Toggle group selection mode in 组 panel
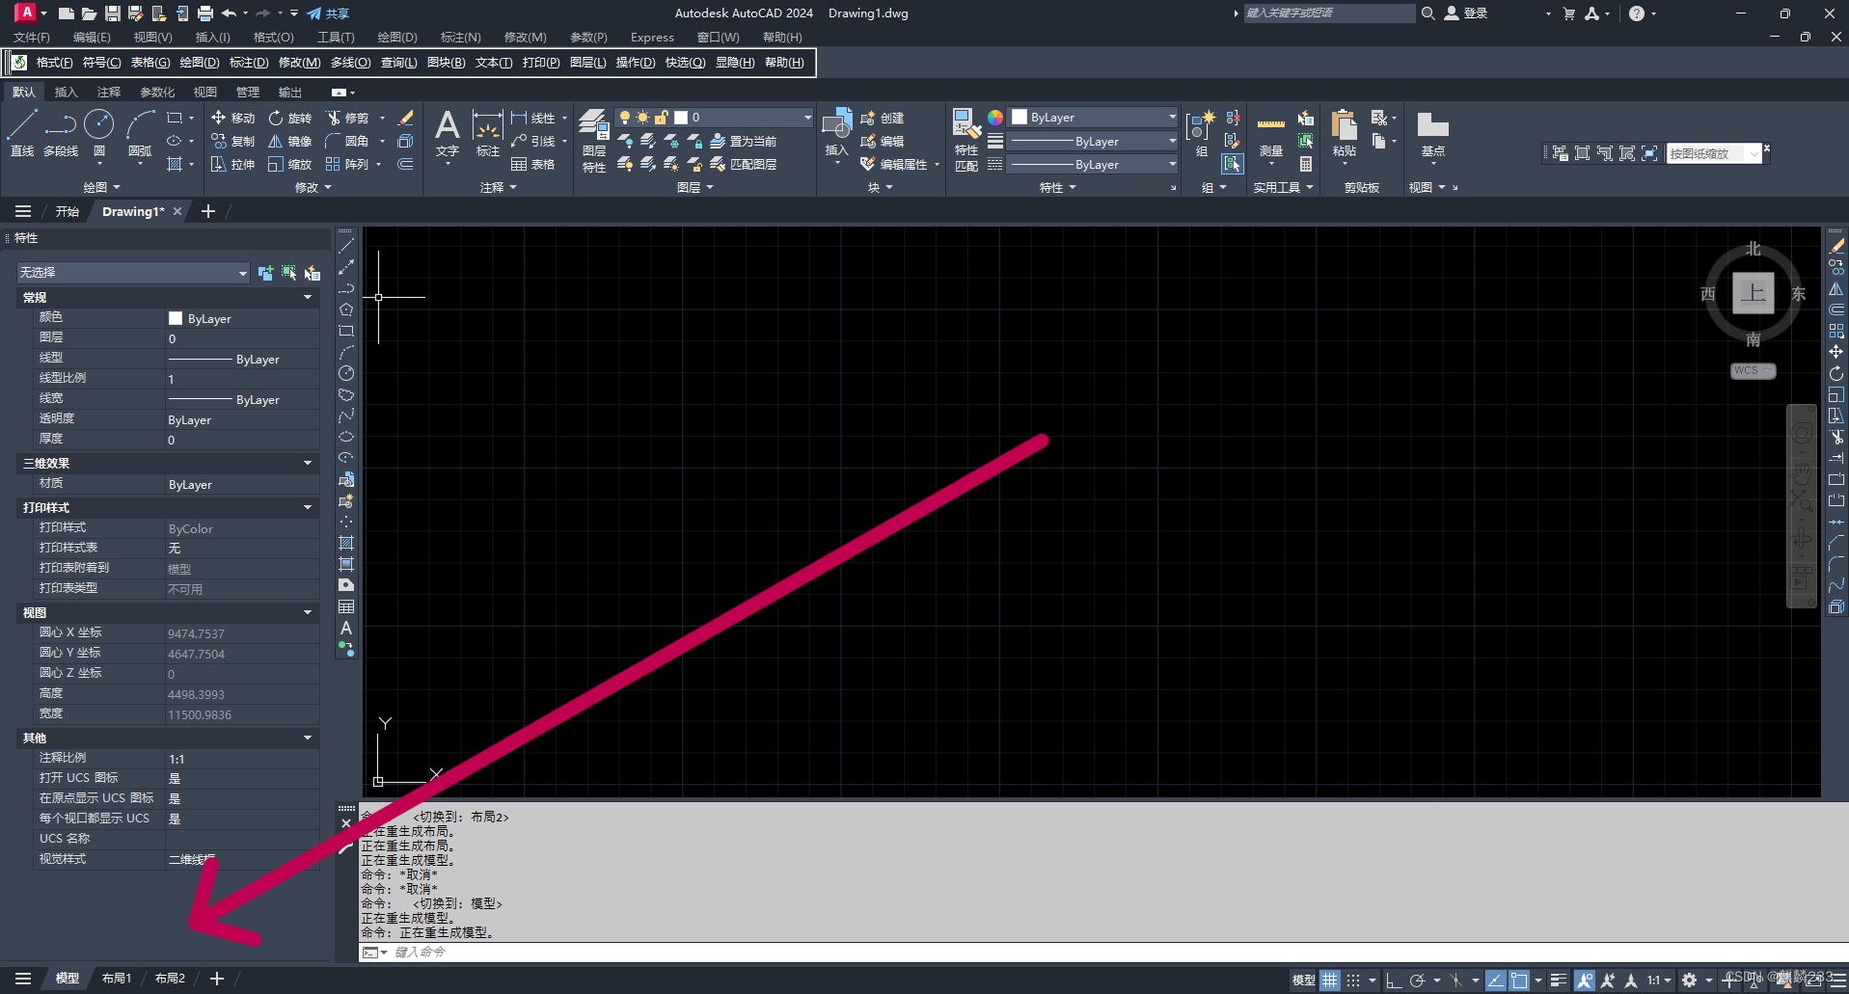Image resolution: width=1849 pixels, height=994 pixels. pyautogui.click(x=1233, y=164)
